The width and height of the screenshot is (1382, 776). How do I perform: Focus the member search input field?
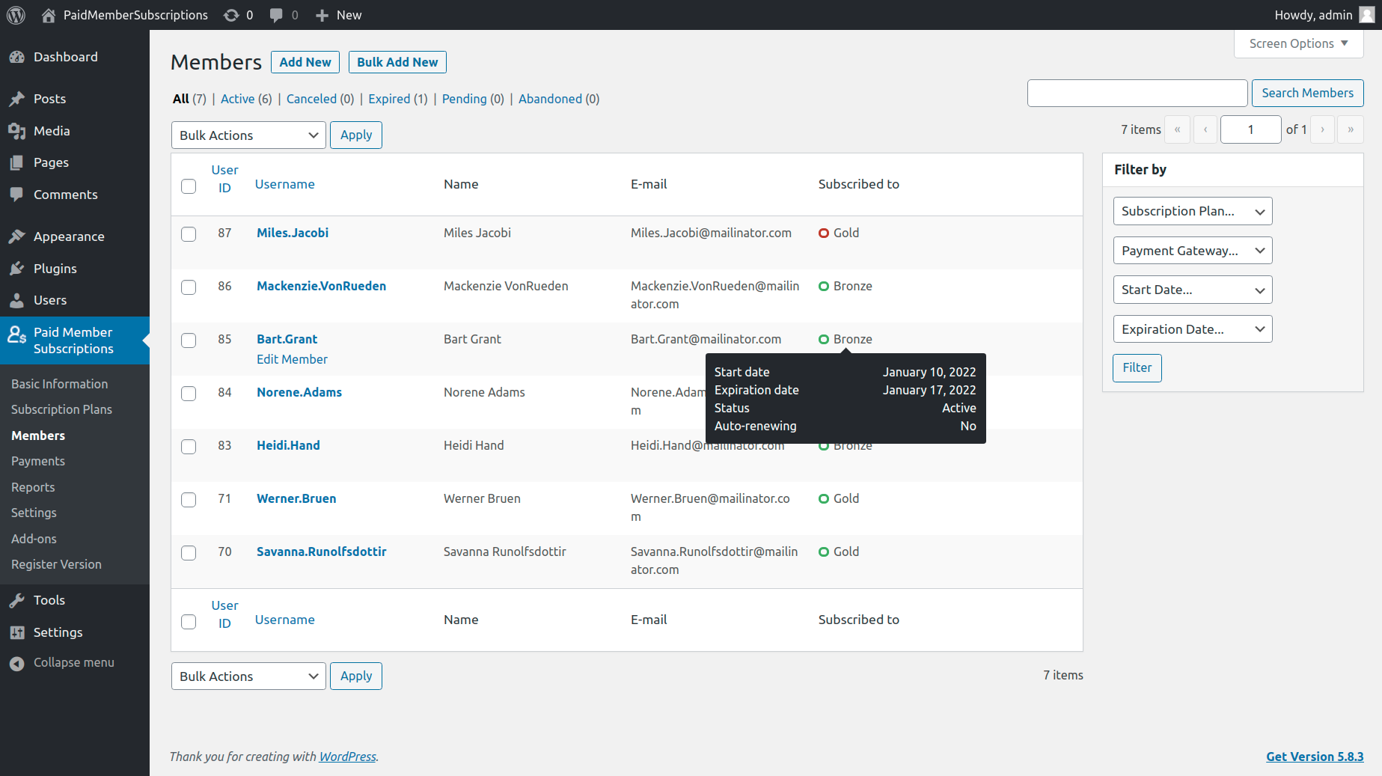click(1137, 94)
